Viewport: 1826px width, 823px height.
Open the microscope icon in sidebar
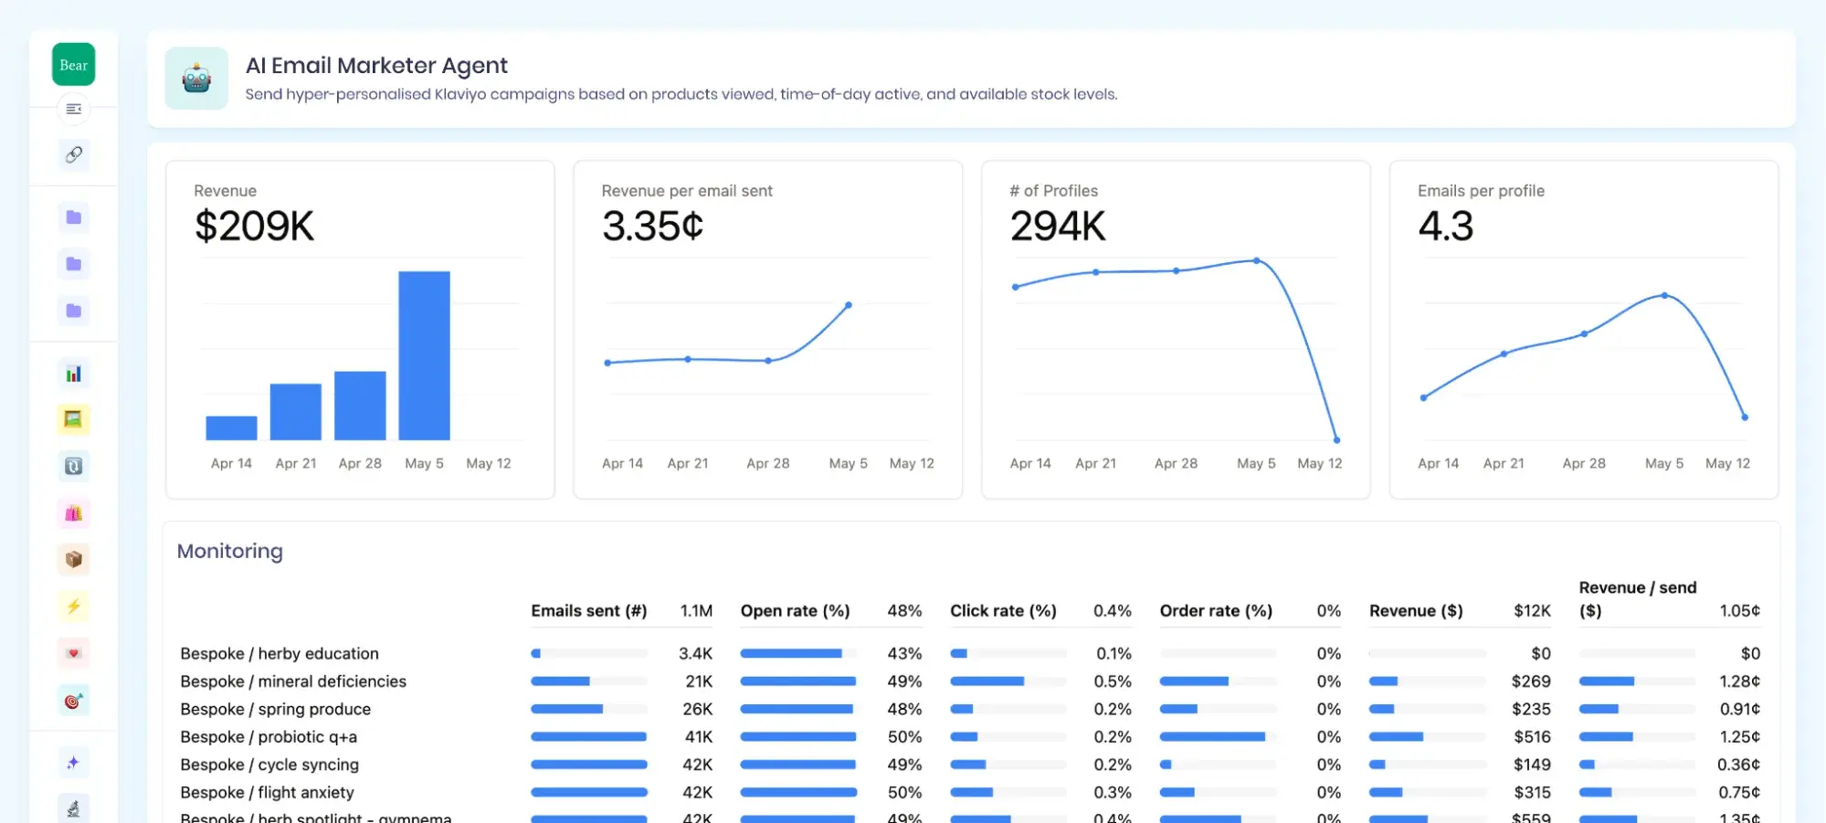74,807
